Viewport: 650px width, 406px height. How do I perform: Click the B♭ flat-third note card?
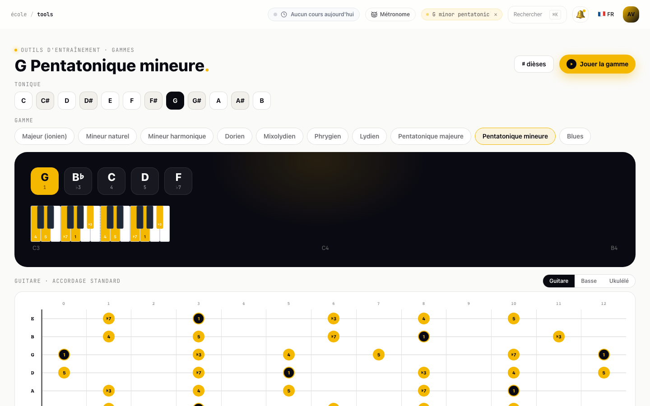click(x=78, y=181)
